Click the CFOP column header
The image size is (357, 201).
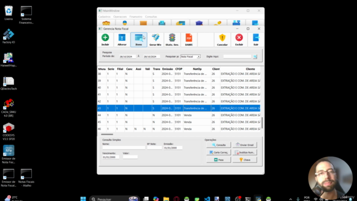point(178,69)
